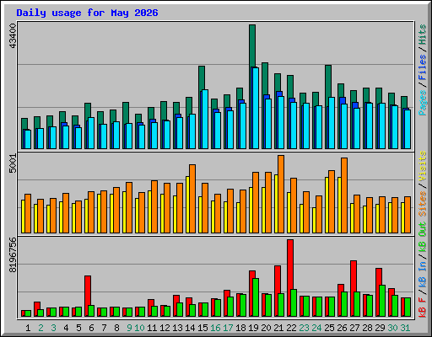Click day 19 on the x-axis
The image size is (432, 337).
[x=253, y=328]
